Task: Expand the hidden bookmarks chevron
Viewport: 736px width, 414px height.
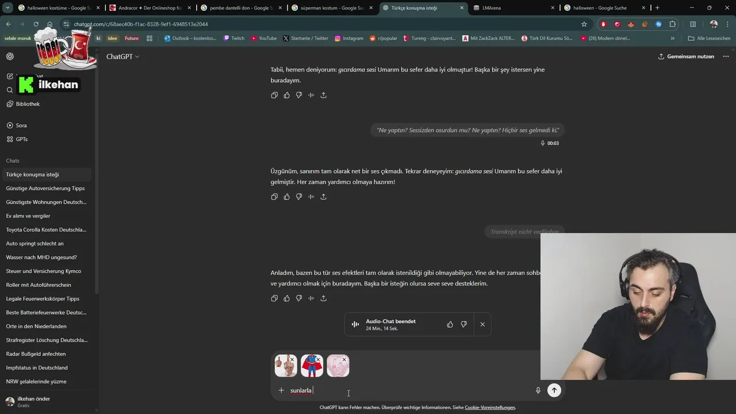Action: 673,39
